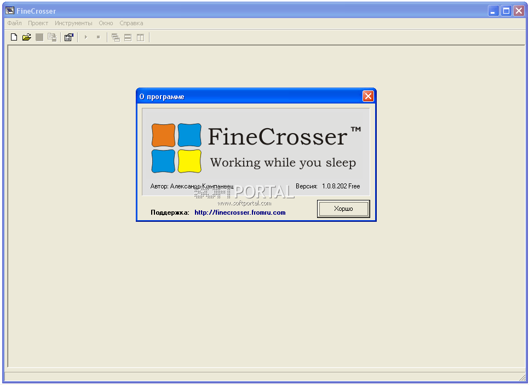Stop the run with the square icon
529x385 pixels.
pyautogui.click(x=98, y=37)
